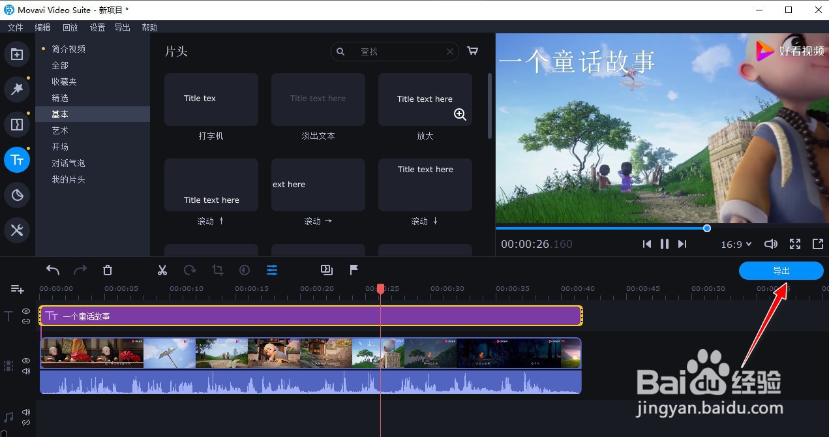Open the import files tab in sidebar
This screenshot has width=829, height=437.
(x=17, y=55)
